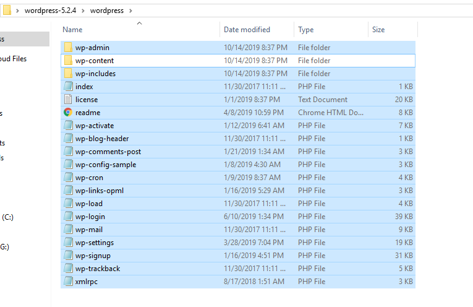Image resolution: width=473 pixels, height=307 pixels.
Task: Expand chevron between wordpress-5.2.4 and wordpress
Action: click(83, 11)
